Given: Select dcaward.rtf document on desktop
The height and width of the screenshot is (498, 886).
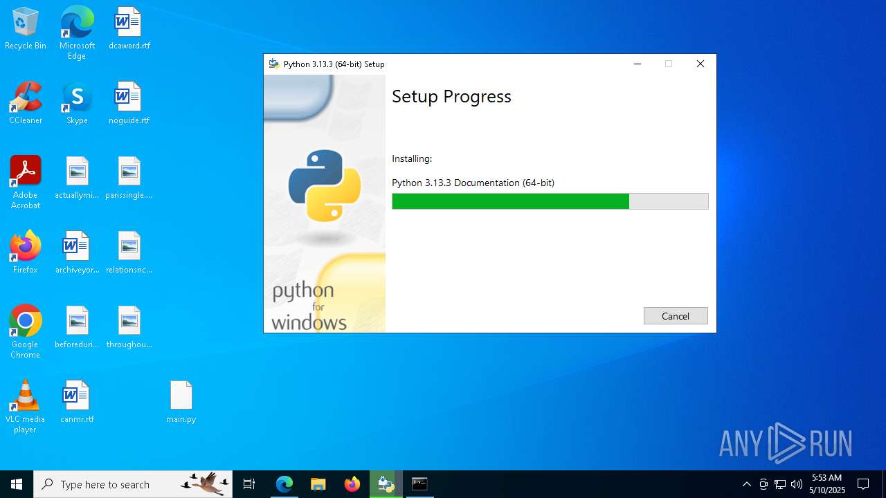Looking at the screenshot, I should 129,29.
